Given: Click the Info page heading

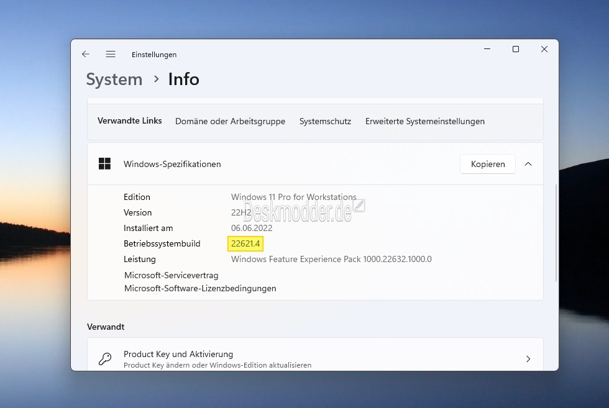Looking at the screenshot, I should [x=184, y=79].
